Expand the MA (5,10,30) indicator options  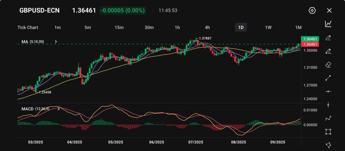click(x=56, y=42)
